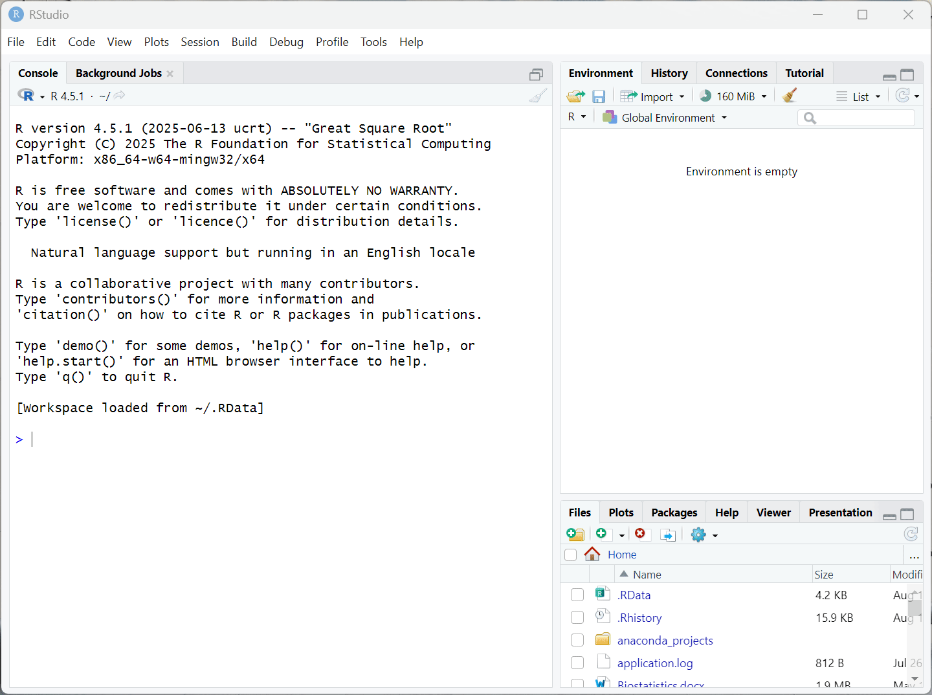This screenshot has height=695, width=932.
Task: Tick the checkbox next to anaconda_projects
Action: point(577,640)
